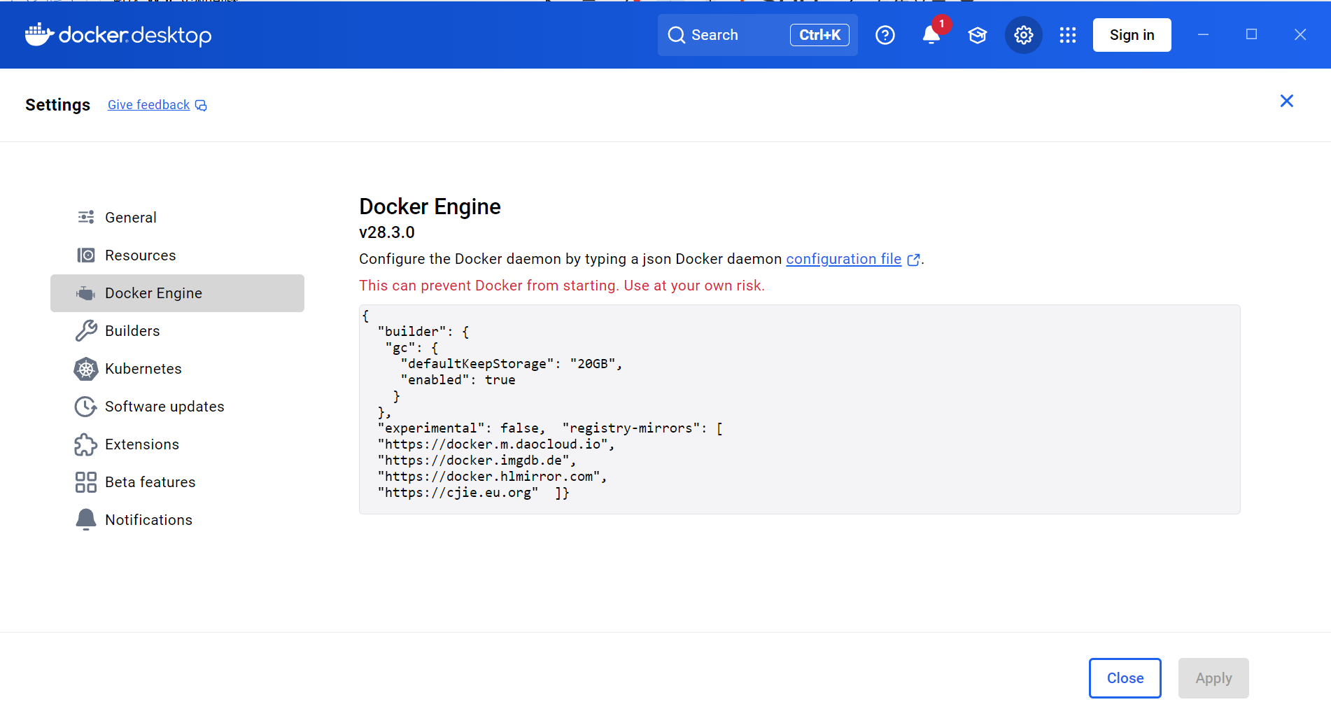Open the search field
The width and height of the screenshot is (1331, 723).
(757, 35)
